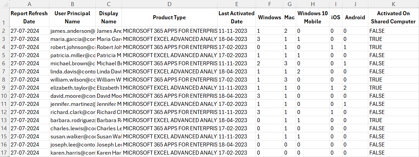Select cell with patricia.miller@ email
This screenshot has height=157, width=419.
pyautogui.click(x=72, y=55)
